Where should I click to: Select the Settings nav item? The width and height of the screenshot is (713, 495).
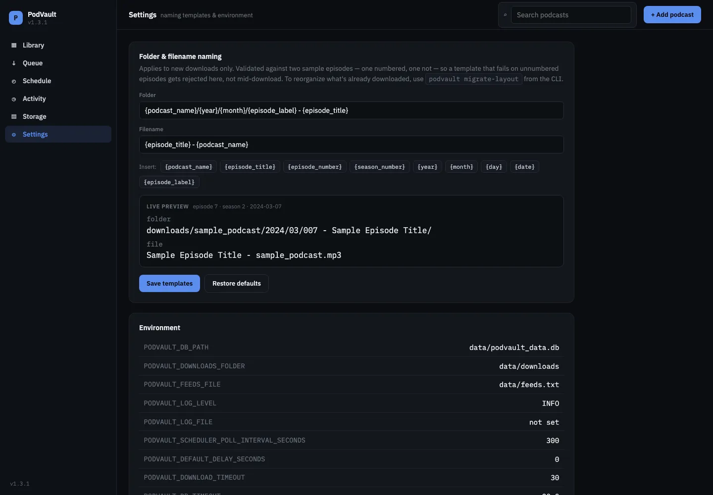58,134
